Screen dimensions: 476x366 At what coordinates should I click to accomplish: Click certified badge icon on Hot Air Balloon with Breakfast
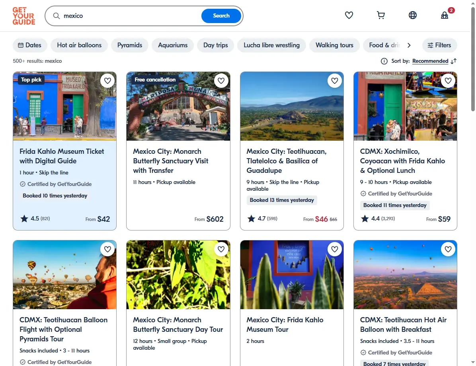point(363,352)
